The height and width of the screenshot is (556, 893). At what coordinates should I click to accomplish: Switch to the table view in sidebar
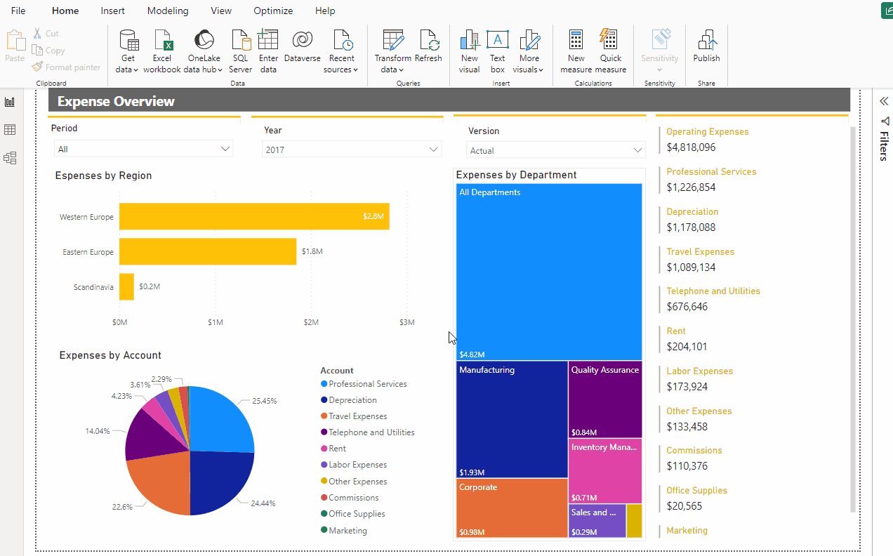10,130
